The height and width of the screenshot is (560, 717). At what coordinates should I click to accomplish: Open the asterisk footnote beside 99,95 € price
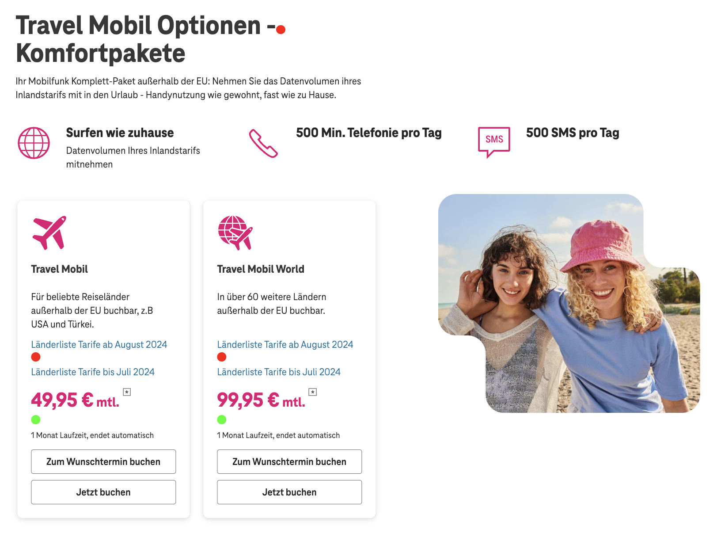[313, 392]
